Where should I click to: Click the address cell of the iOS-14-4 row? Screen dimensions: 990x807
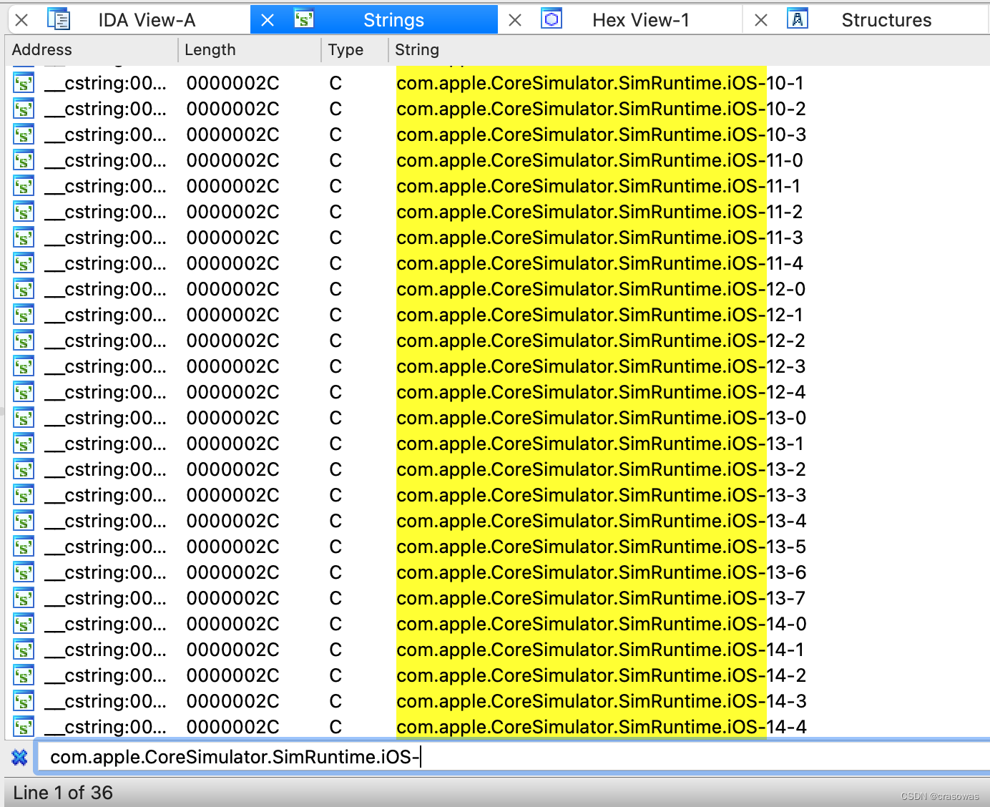click(x=105, y=728)
